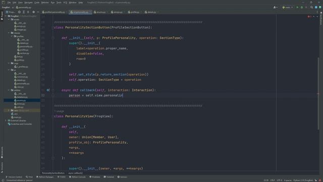Open the user account icon in the toolbar

coord(275,7)
